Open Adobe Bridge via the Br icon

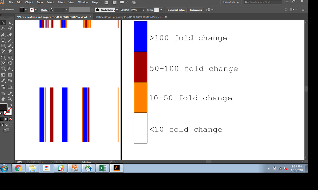(106, 2)
